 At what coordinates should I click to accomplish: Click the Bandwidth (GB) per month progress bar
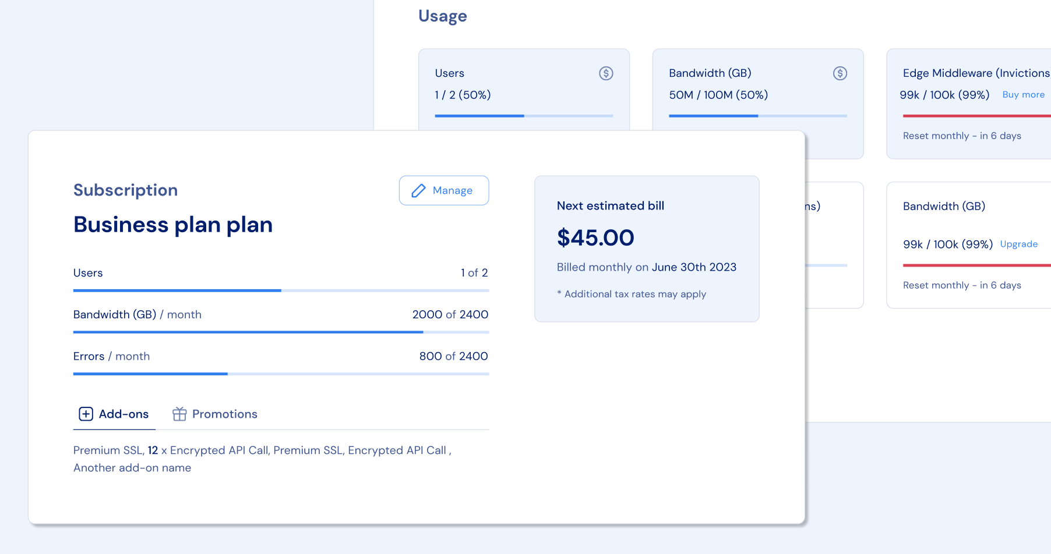[281, 332]
